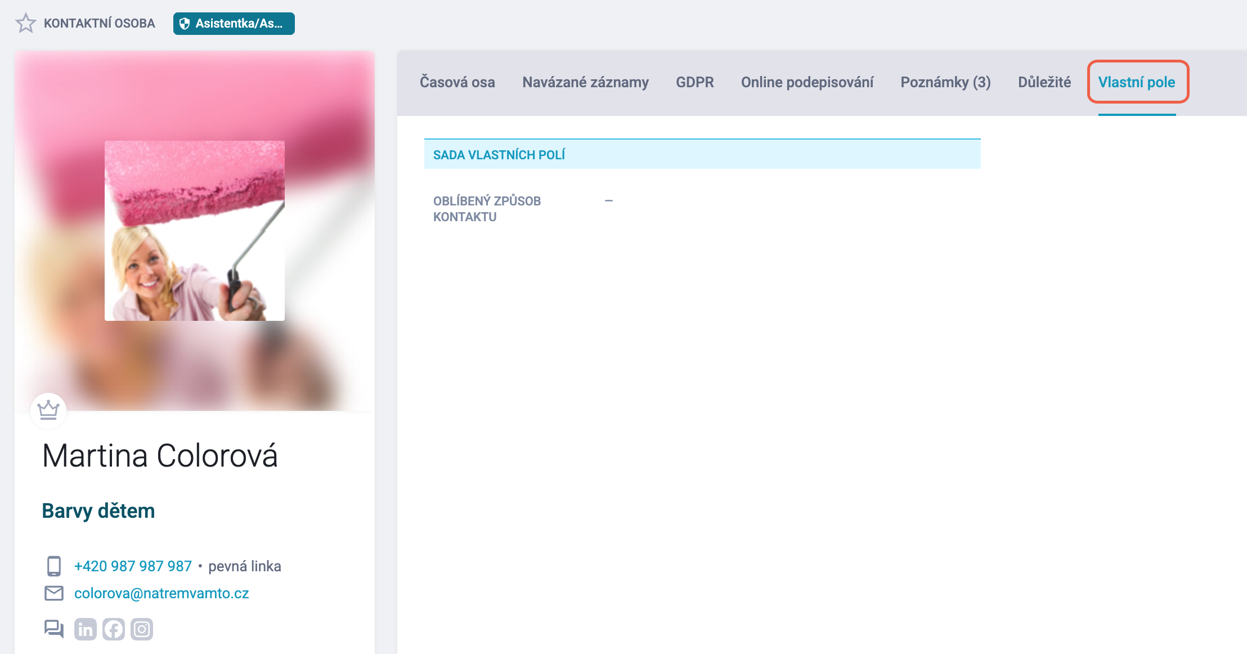This screenshot has width=1247, height=654.
Task: Select the GDPR tab
Action: pos(695,82)
